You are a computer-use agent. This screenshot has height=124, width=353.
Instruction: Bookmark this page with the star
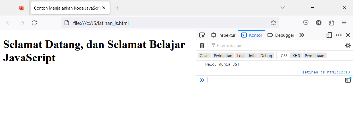coord(273,23)
